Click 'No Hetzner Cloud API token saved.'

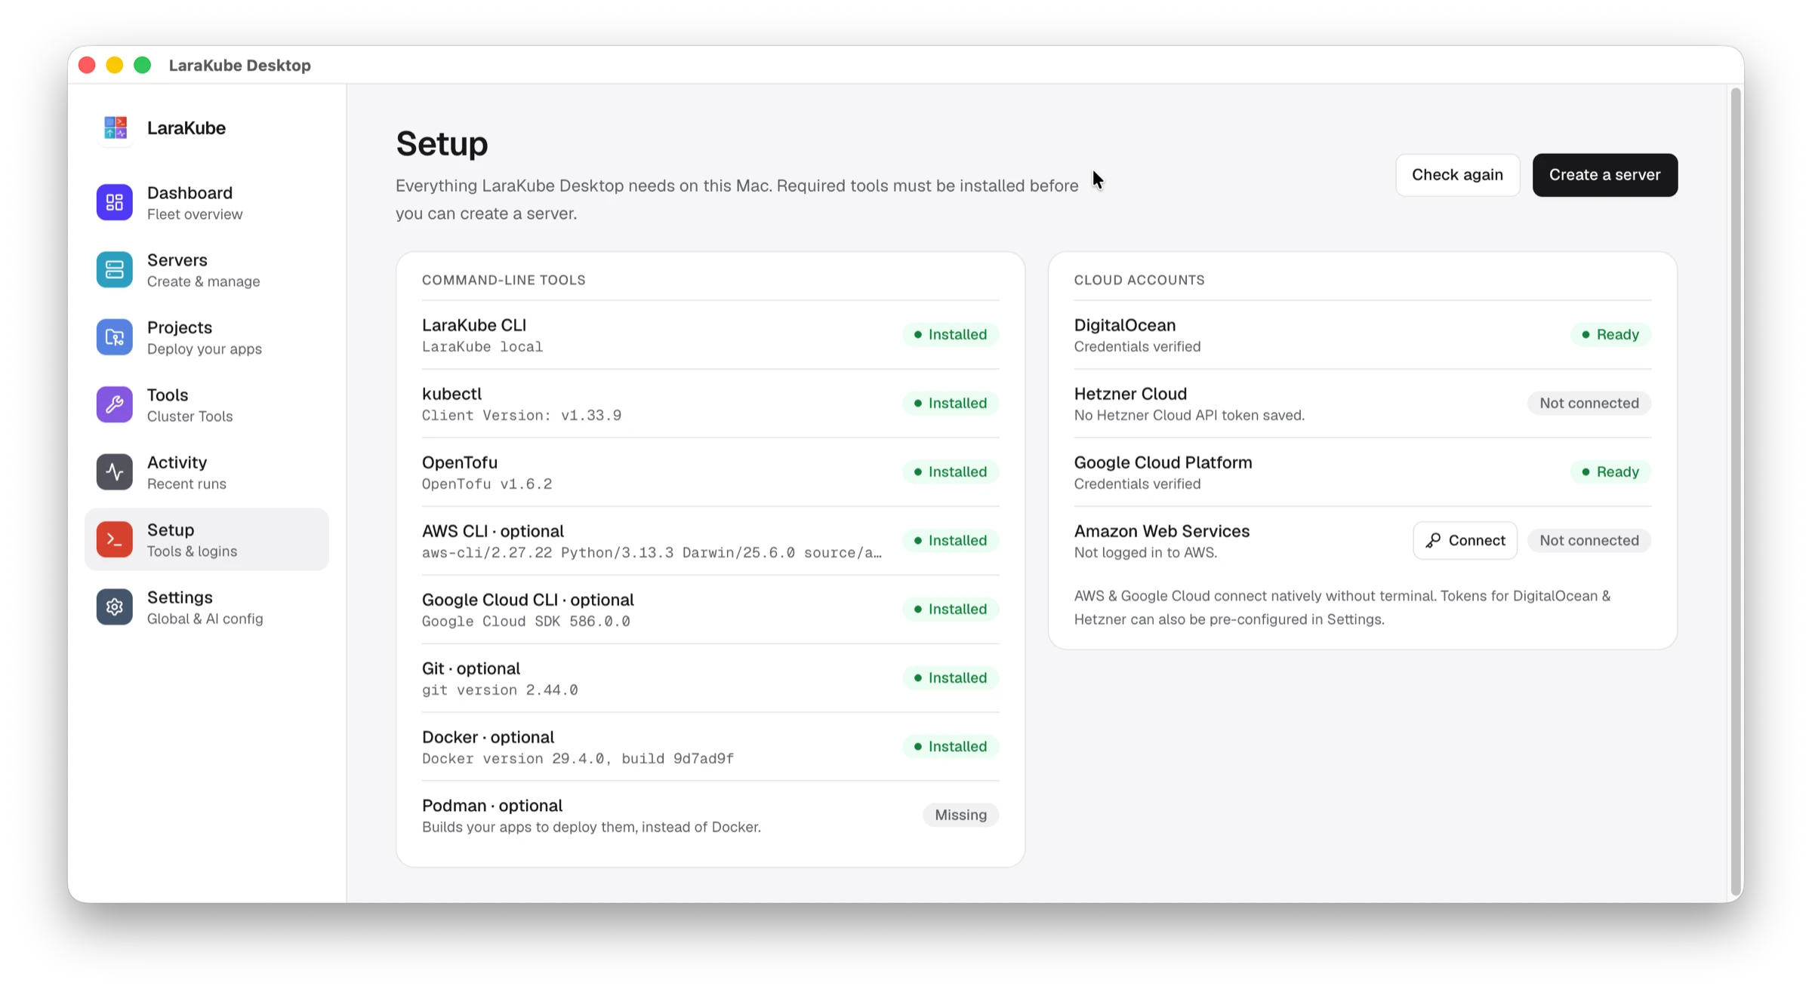tap(1189, 416)
